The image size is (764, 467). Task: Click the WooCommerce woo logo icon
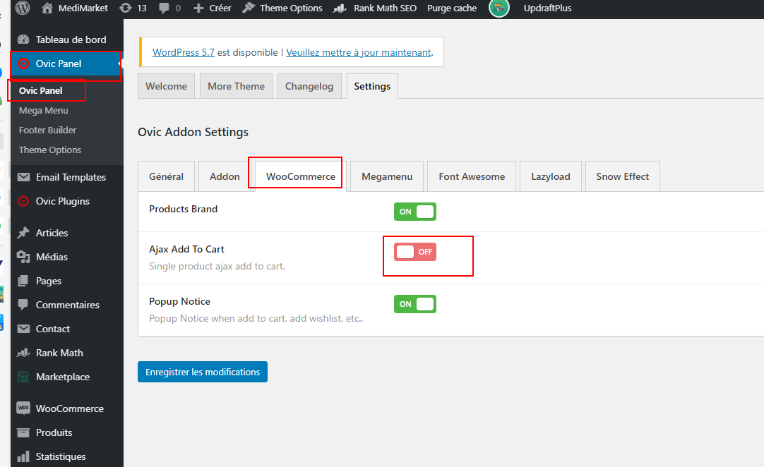tap(23, 408)
